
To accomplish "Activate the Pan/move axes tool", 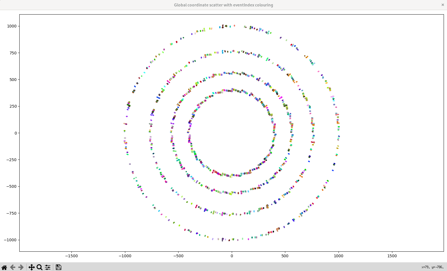I will click(x=31, y=267).
